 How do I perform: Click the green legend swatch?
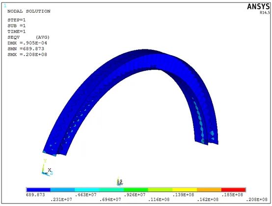[x=136, y=190]
